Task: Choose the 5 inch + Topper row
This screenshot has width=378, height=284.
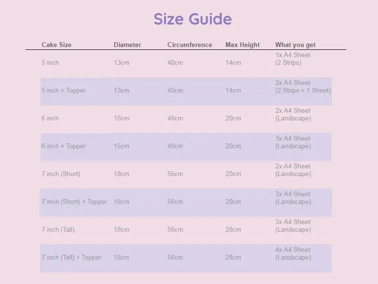Action: [63, 91]
